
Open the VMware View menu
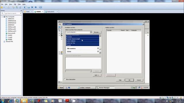click(x=11, y=4)
